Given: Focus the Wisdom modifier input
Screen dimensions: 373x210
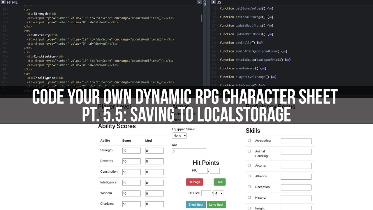Looking at the screenshot, I should point(154,193).
